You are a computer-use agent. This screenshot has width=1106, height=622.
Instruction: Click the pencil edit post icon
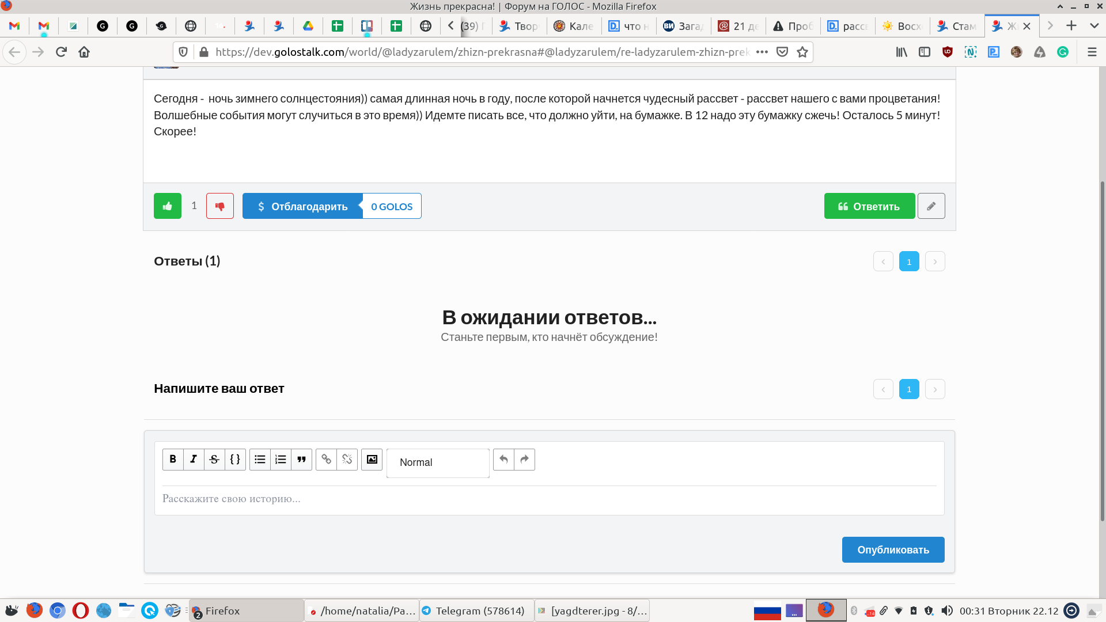pos(931,206)
